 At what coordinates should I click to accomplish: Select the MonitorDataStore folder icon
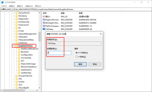(x=19, y=67)
